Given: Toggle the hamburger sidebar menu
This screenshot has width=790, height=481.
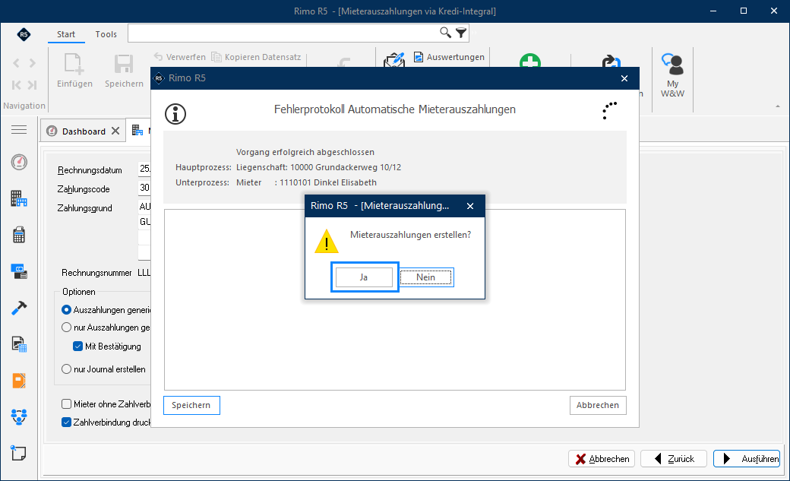Looking at the screenshot, I should point(19,130).
